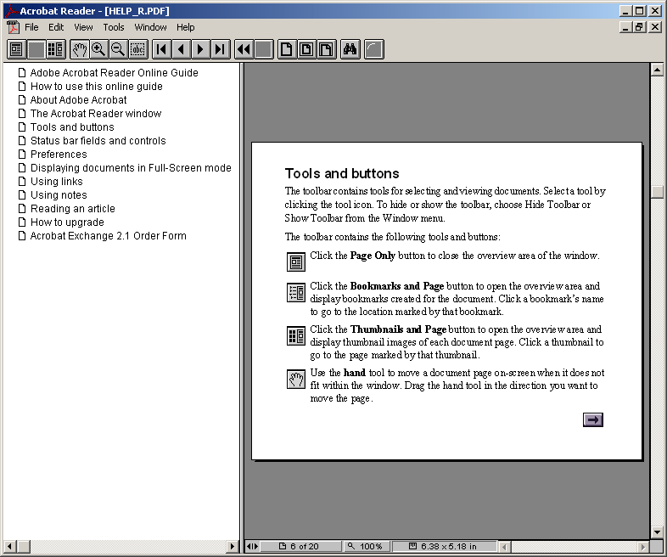Click the Fit Page view button
This screenshot has height=557, width=667.
(306, 49)
